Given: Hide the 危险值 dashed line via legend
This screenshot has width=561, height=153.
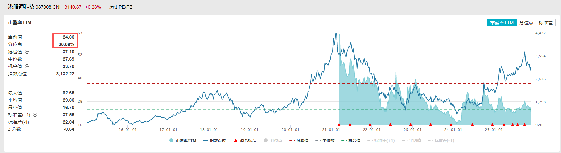Looking at the screenshot, I should tap(299, 141).
